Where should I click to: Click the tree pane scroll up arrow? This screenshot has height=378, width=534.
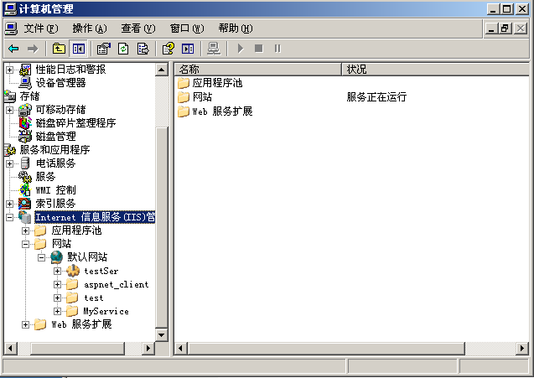pos(162,70)
